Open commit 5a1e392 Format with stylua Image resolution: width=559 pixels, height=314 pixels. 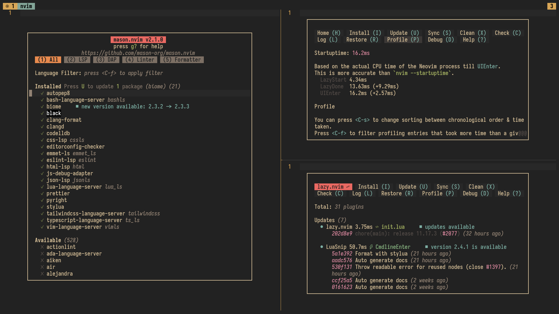pyautogui.click(x=342, y=254)
